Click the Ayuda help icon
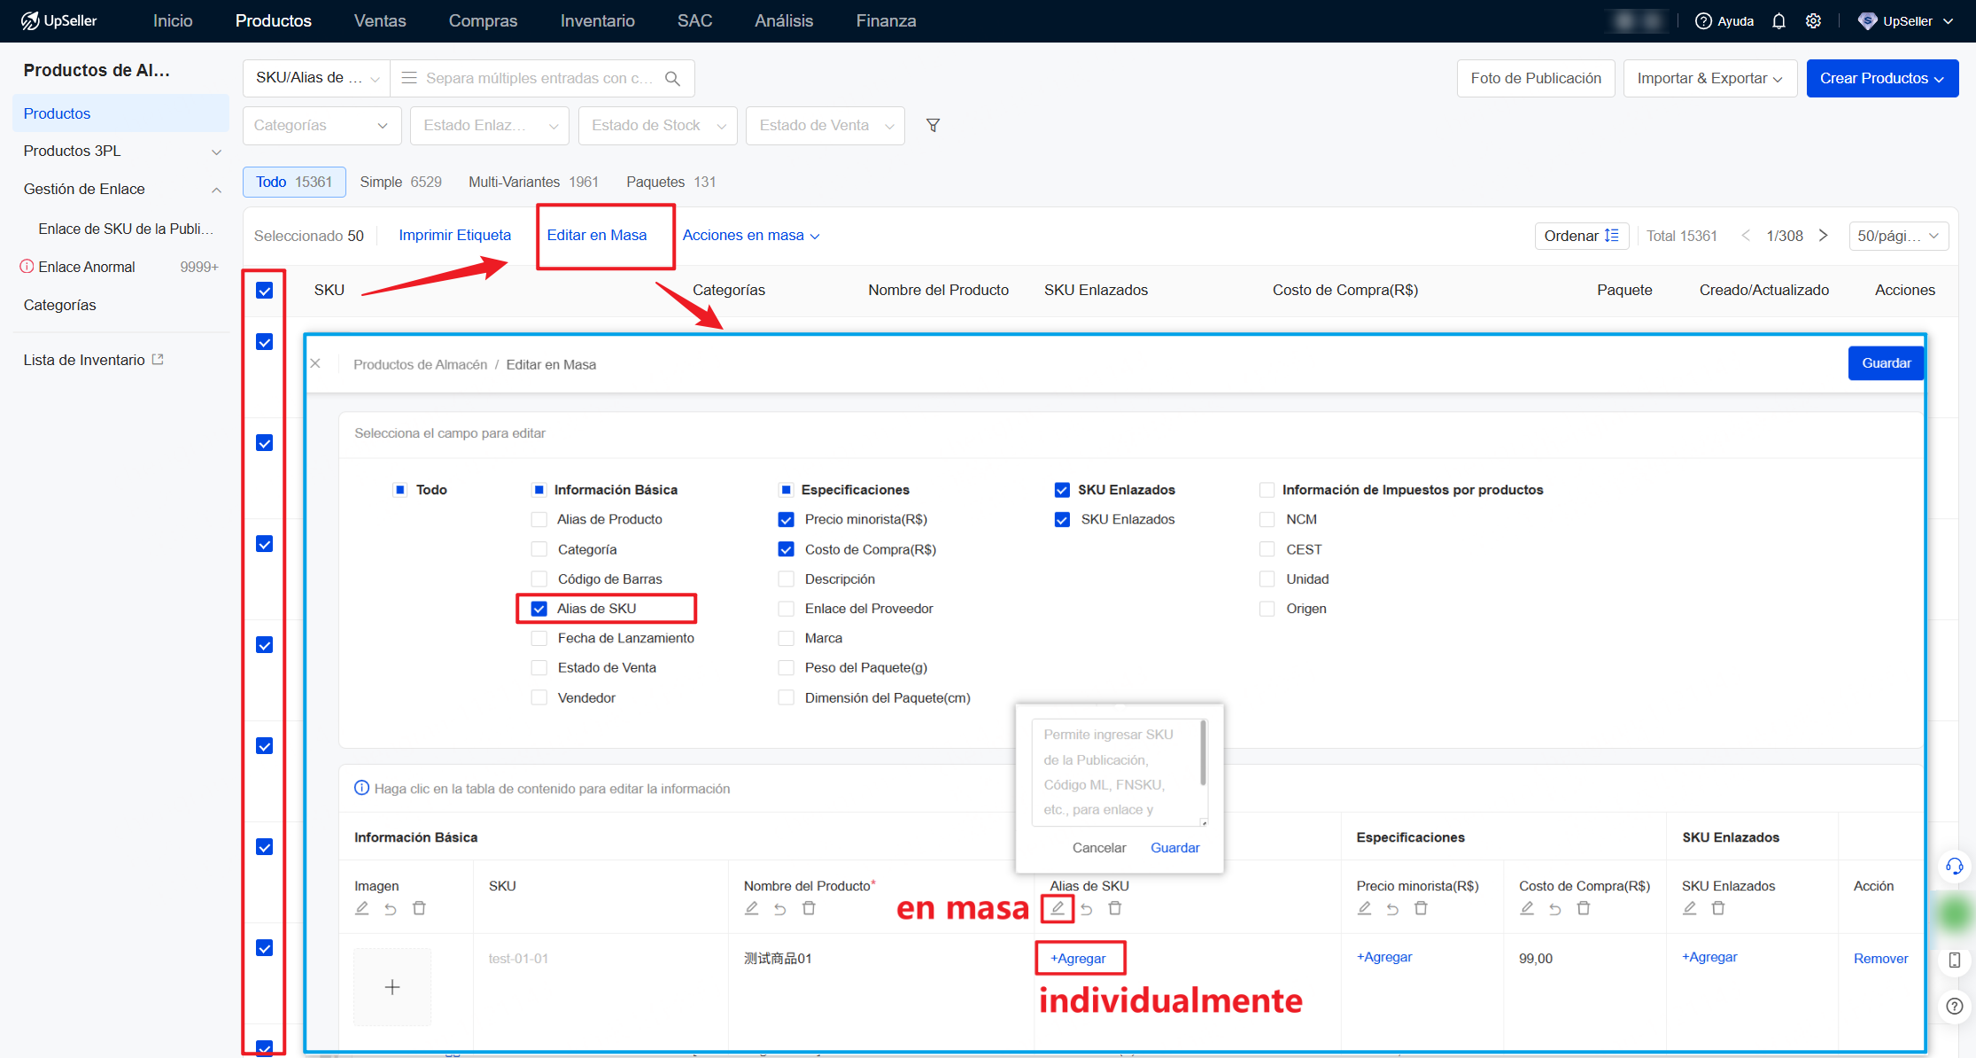Screen dimensions: 1976x1058 [x=1701, y=20]
